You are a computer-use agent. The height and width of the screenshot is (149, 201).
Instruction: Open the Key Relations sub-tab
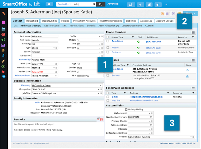point(77,26)
